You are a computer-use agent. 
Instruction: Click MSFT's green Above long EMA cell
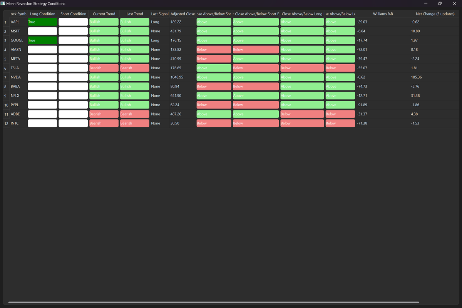302,31
